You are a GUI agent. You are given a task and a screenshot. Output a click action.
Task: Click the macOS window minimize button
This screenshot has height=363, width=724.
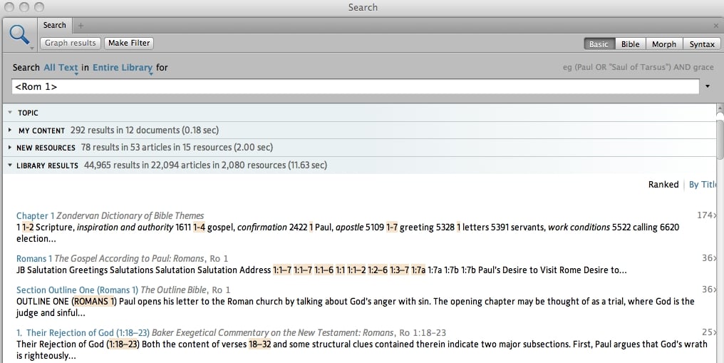pos(24,7)
